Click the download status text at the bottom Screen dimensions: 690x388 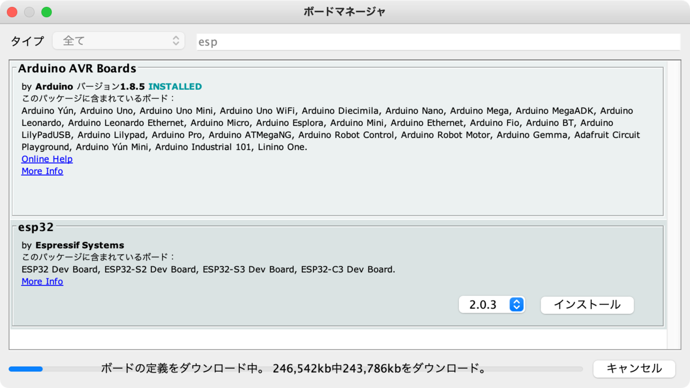(294, 368)
